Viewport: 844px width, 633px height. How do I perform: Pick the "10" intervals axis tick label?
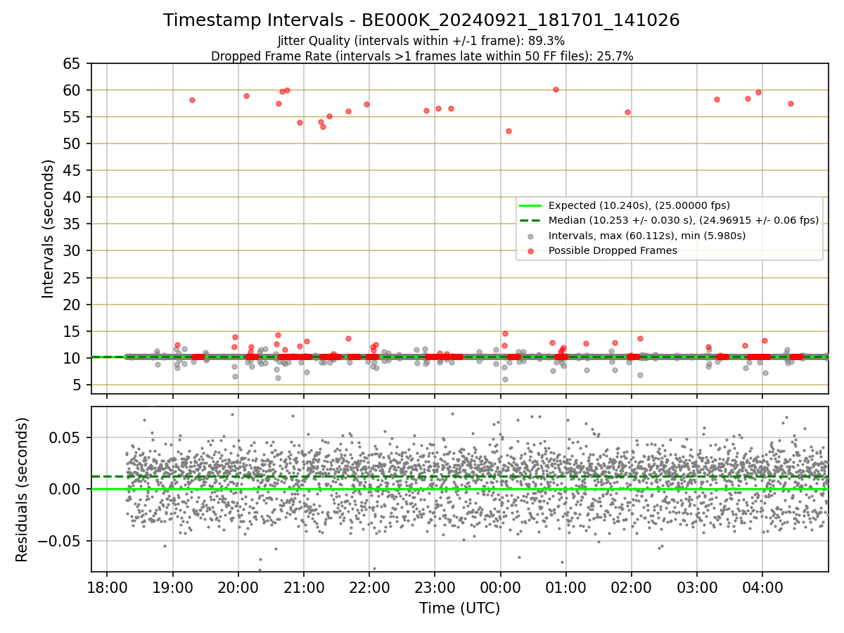(73, 358)
